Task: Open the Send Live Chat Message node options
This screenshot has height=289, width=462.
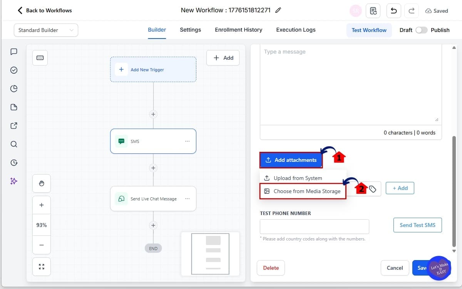Action: click(187, 198)
